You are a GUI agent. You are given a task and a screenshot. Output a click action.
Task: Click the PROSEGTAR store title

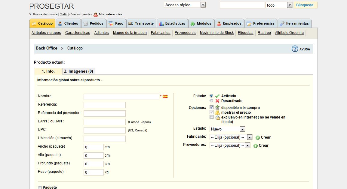tap(51, 6)
